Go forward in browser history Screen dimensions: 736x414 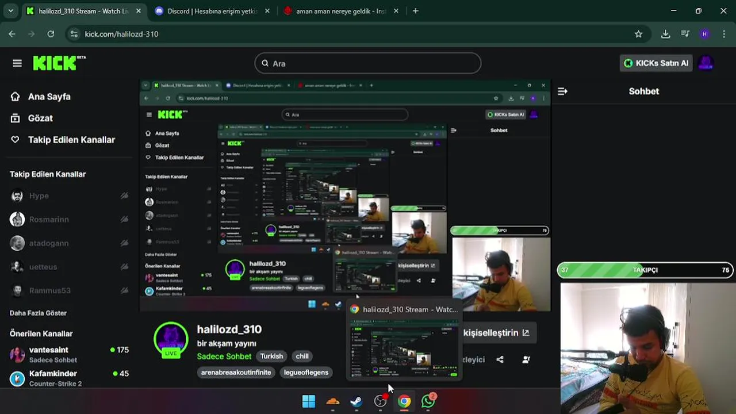coord(32,34)
